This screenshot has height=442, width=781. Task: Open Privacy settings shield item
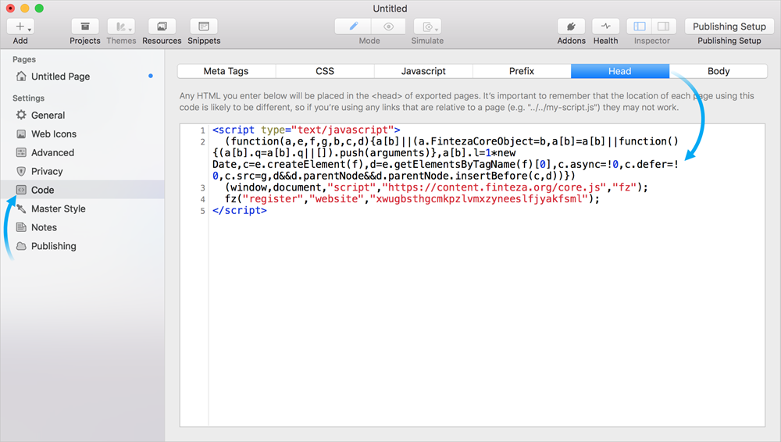click(46, 171)
